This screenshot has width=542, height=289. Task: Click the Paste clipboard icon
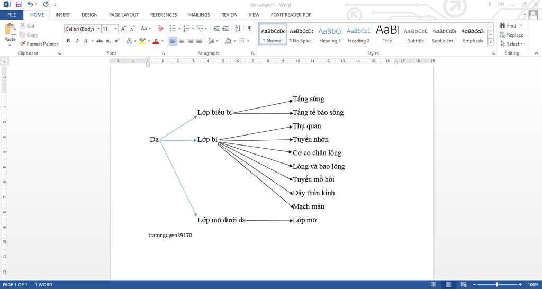click(10, 29)
